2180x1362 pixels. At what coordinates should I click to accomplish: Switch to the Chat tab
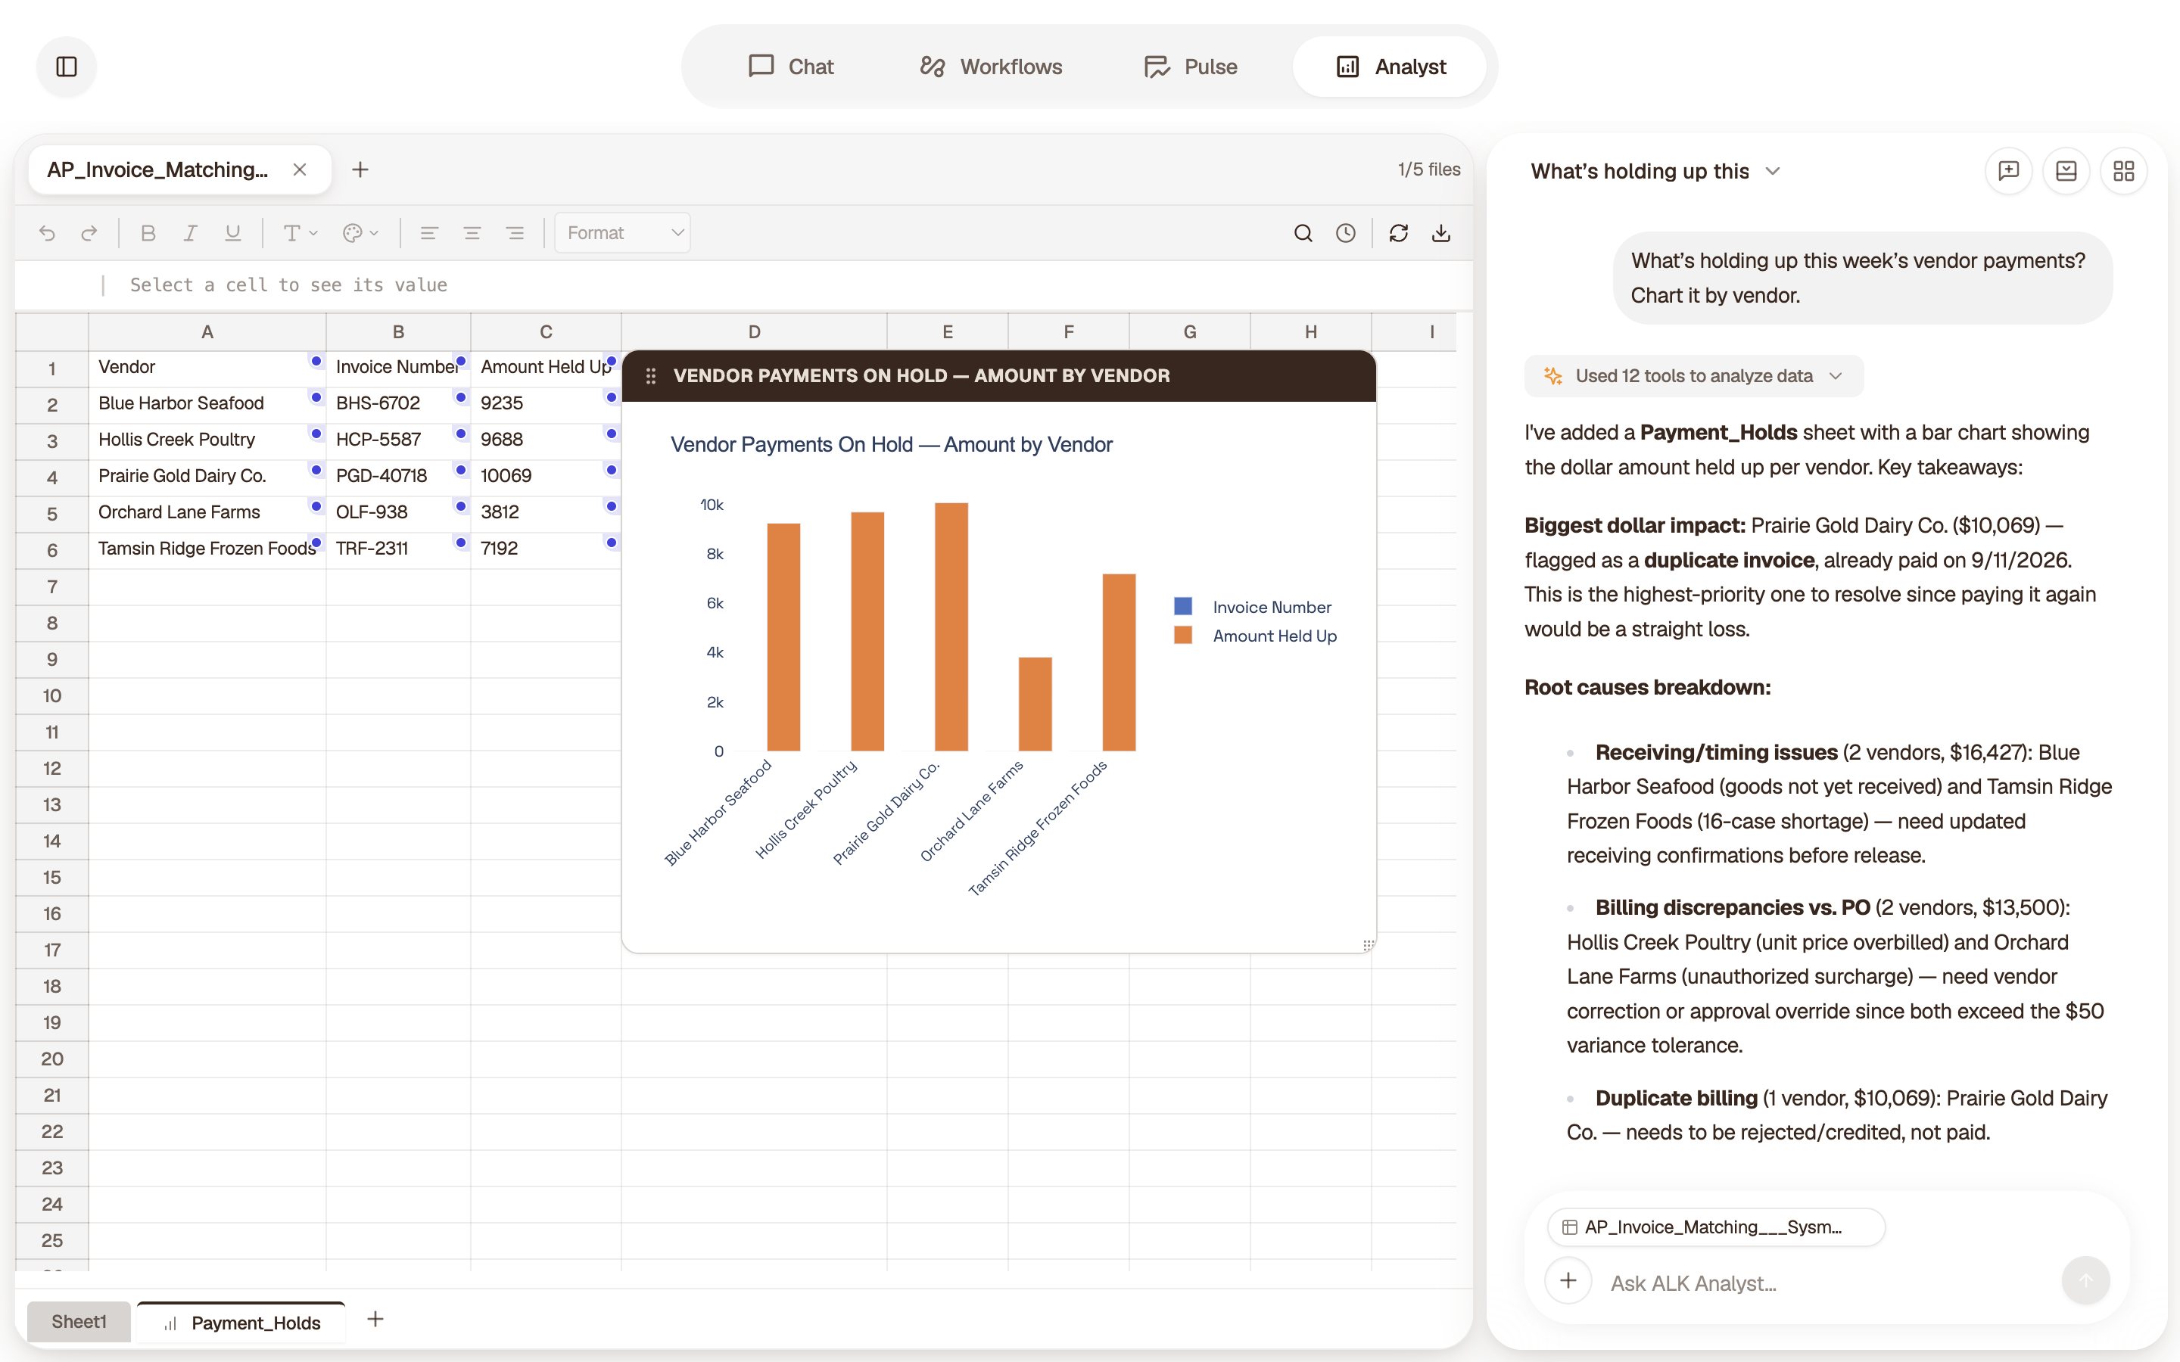791,67
